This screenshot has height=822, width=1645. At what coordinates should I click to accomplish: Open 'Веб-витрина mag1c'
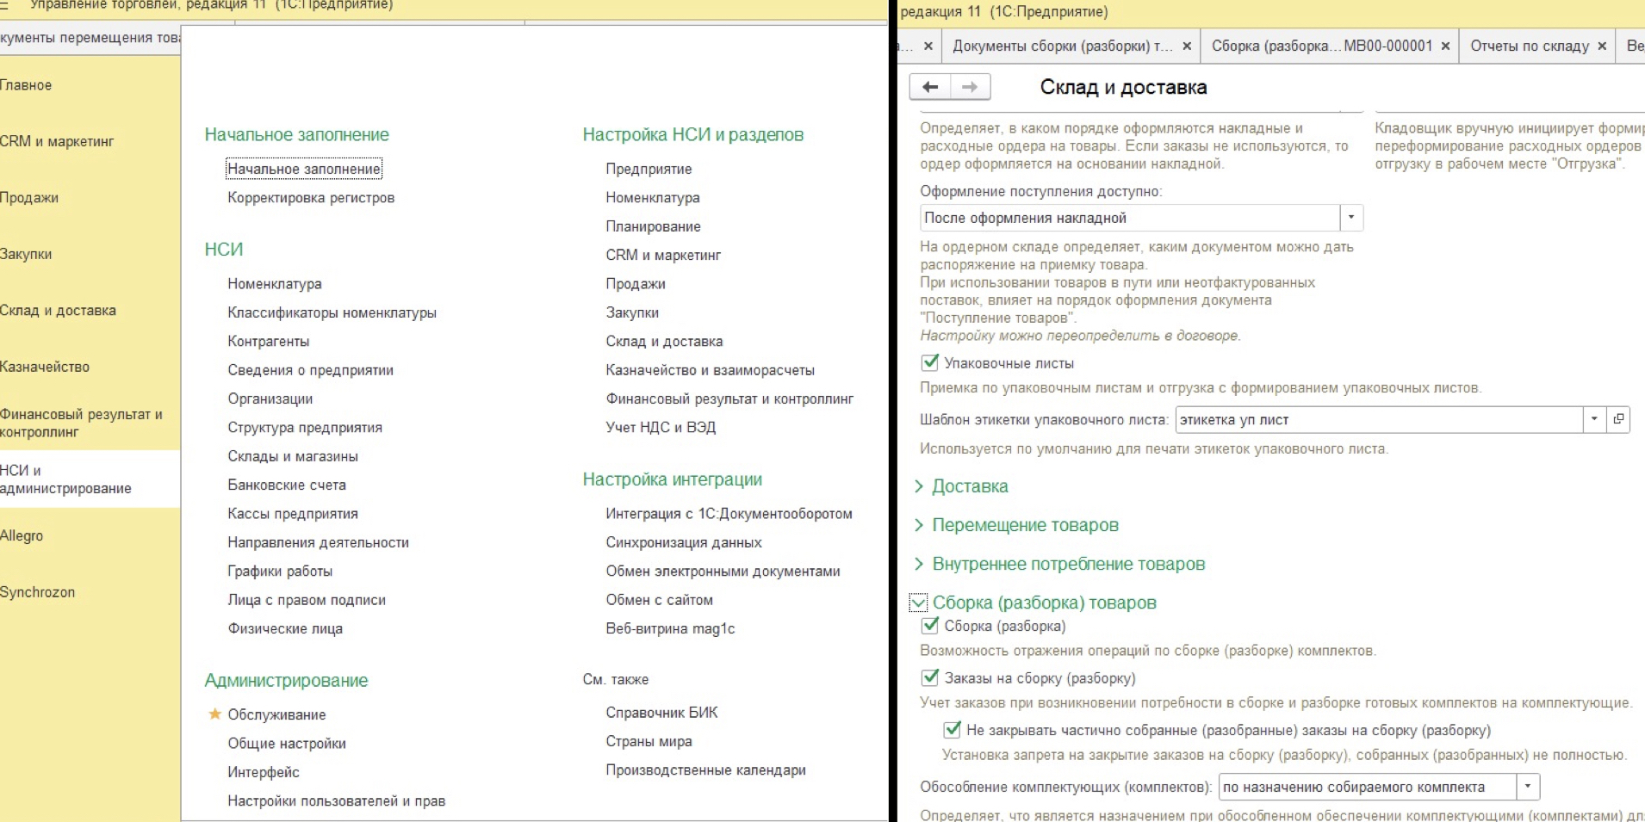(670, 628)
